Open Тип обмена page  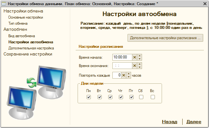click(x=18, y=23)
